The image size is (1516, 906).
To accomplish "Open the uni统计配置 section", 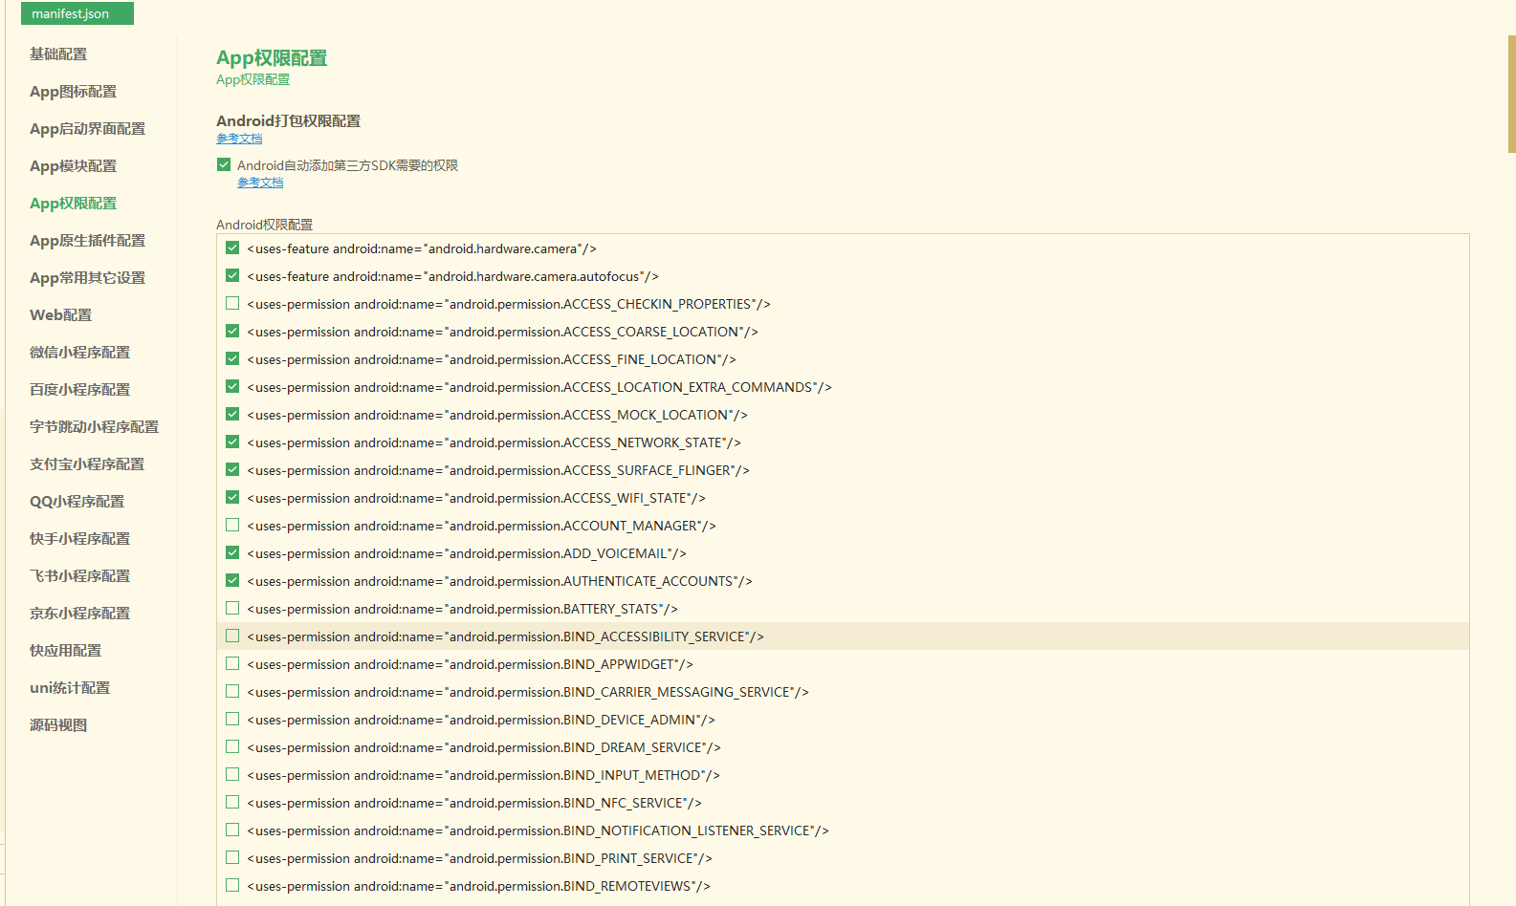I will [x=70, y=688].
